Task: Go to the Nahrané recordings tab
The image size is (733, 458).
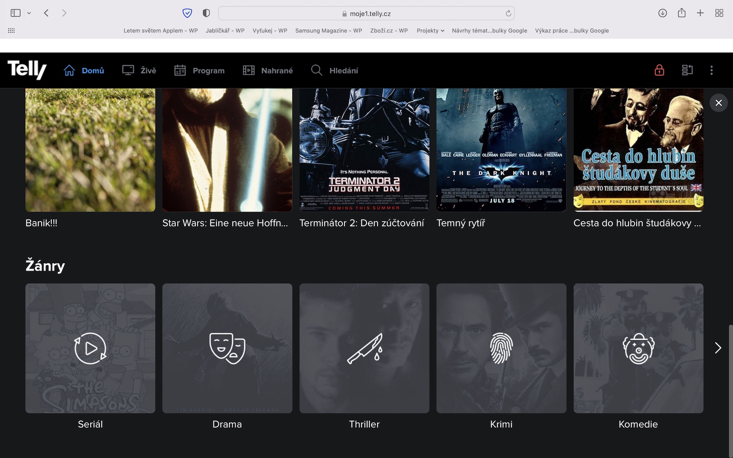Action: 268,70
